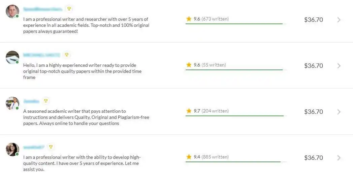Click the older man's avatar photo

tap(12, 11)
